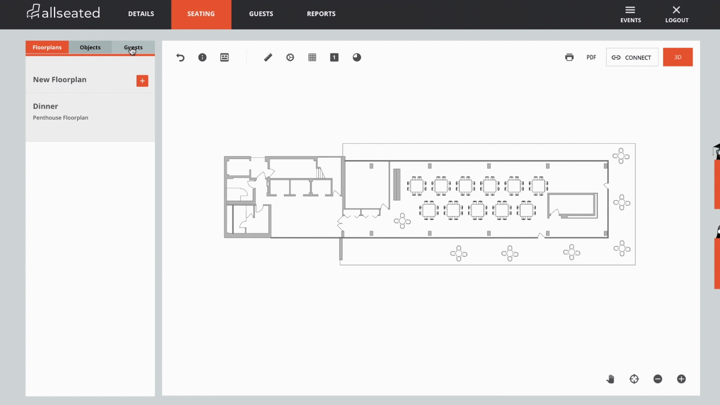Viewport: 720px width, 405px height.
Task: Open the settings gear tool
Action: (x=290, y=57)
